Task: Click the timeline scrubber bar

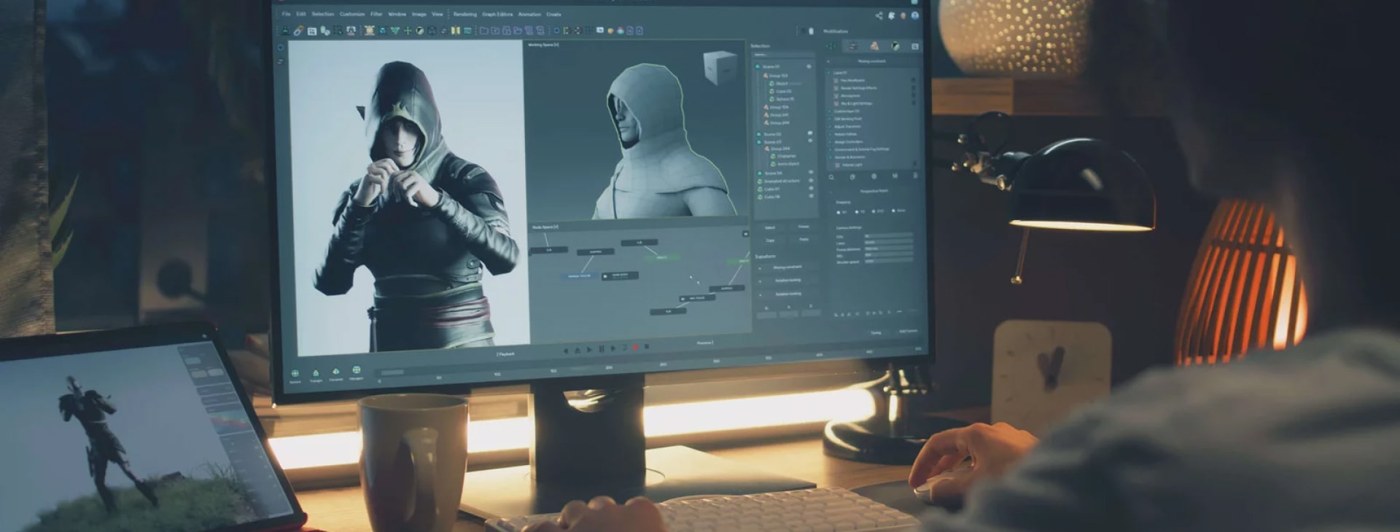Action: 392,372
